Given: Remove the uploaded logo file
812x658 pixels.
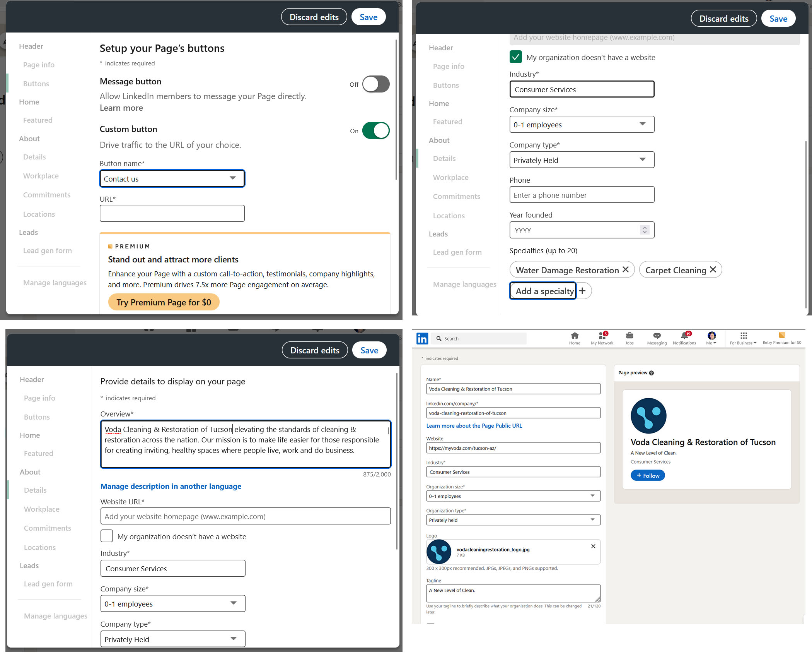Looking at the screenshot, I should (593, 546).
